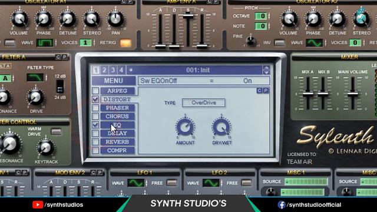Click the effect panel paste P button
This screenshot has height=212, width=377.
click(266, 91)
